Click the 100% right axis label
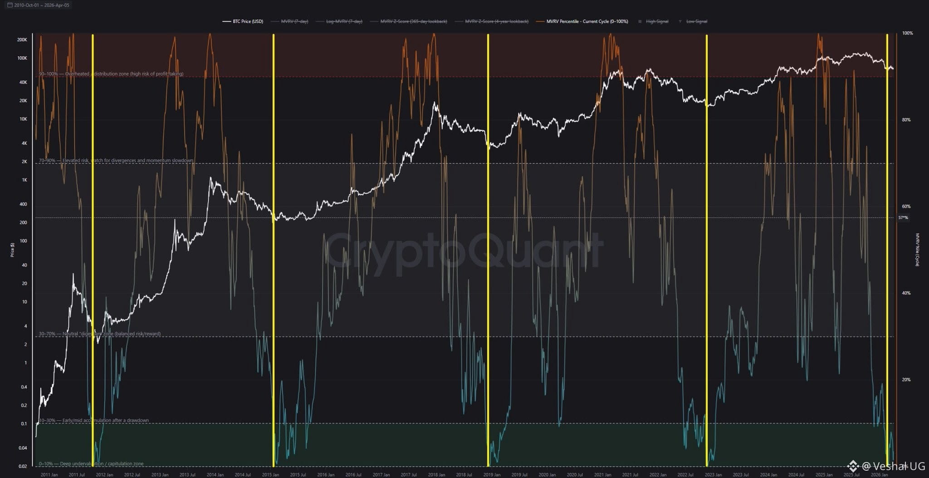The height and width of the screenshot is (478, 929). 907,33
